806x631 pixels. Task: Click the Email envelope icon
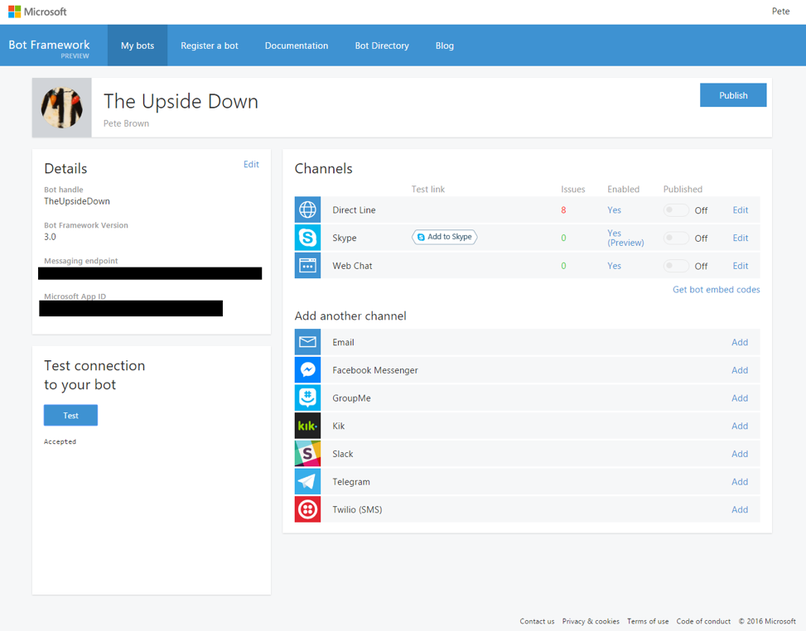[x=307, y=342]
